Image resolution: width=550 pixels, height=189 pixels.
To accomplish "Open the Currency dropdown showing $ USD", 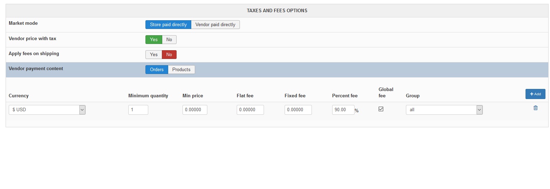I will click(x=47, y=110).
